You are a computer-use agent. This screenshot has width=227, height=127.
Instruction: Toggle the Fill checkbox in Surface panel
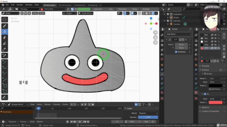tap(205, 94)
